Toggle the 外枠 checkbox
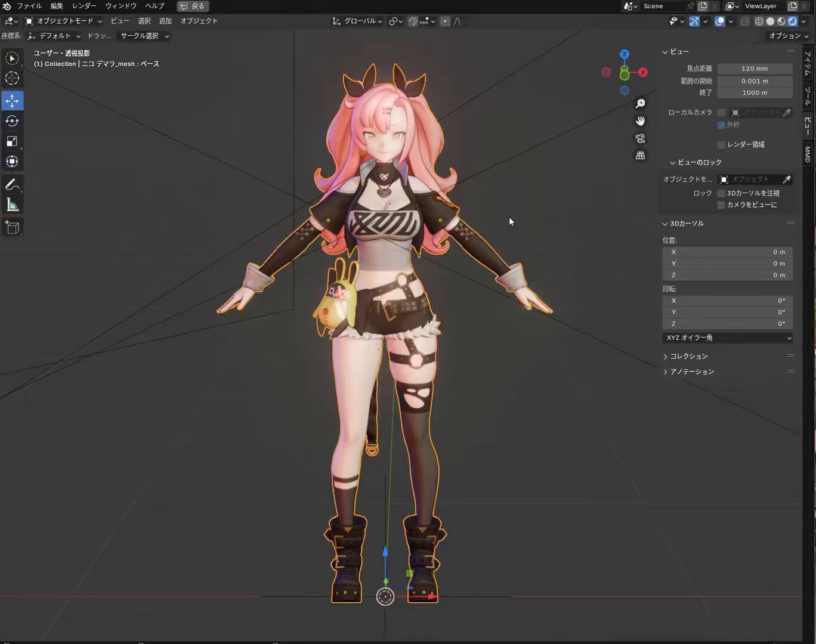The image size is (816, 644). (x=721, y=125)
